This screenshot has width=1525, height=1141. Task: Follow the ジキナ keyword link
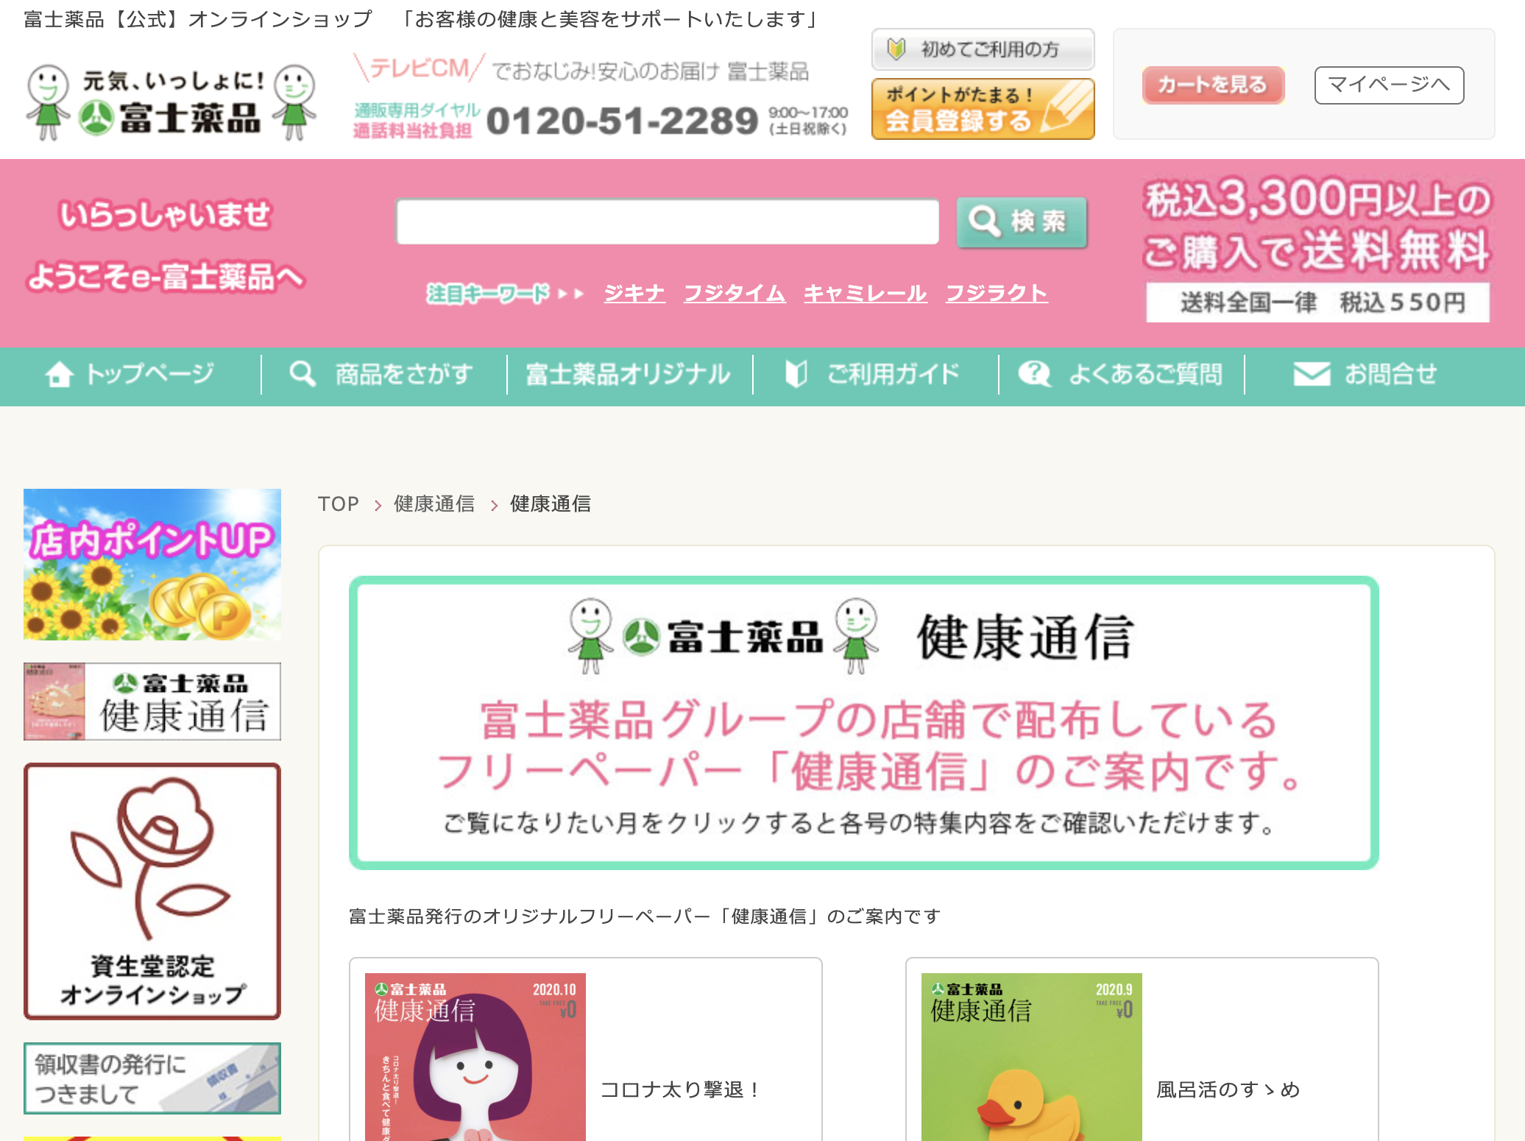pyautogui.click(x=634, y=293)
